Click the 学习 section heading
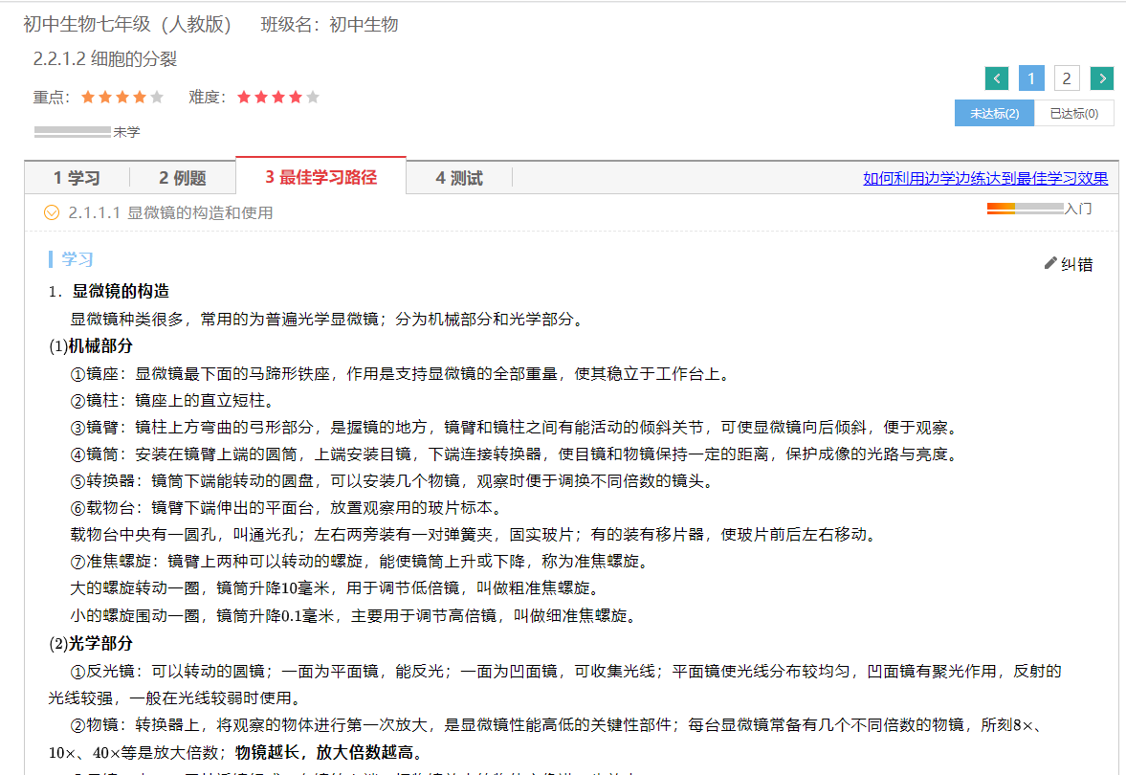Viewport: 1126px width, 775px height. [x=77, y=259]
